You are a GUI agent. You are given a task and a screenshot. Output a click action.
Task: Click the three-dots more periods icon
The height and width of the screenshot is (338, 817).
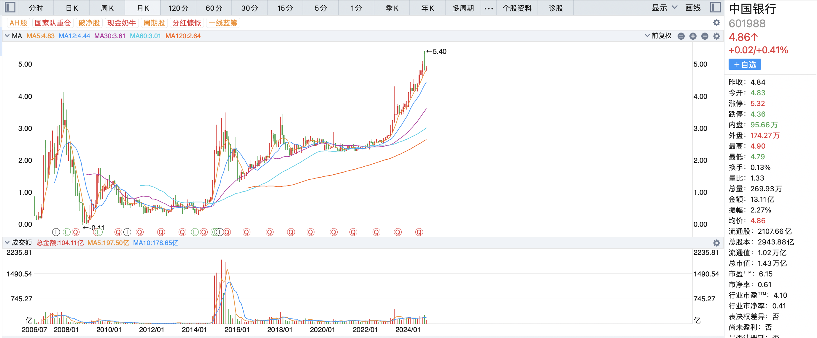489,8
